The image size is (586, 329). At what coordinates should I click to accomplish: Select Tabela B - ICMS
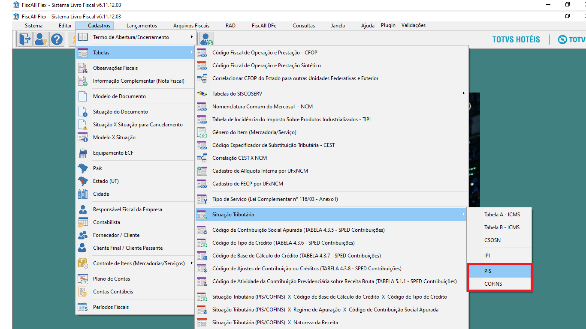pyautogui.click(x=499, y=227)
